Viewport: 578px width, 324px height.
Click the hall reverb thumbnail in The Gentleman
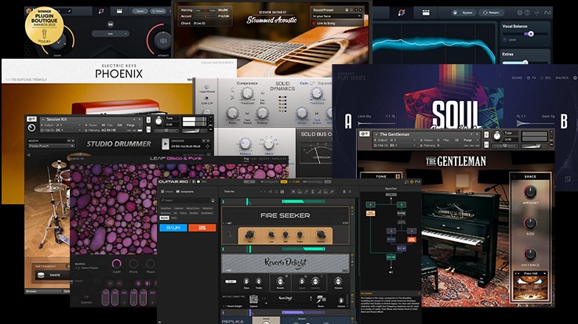[x=530, y=288]
